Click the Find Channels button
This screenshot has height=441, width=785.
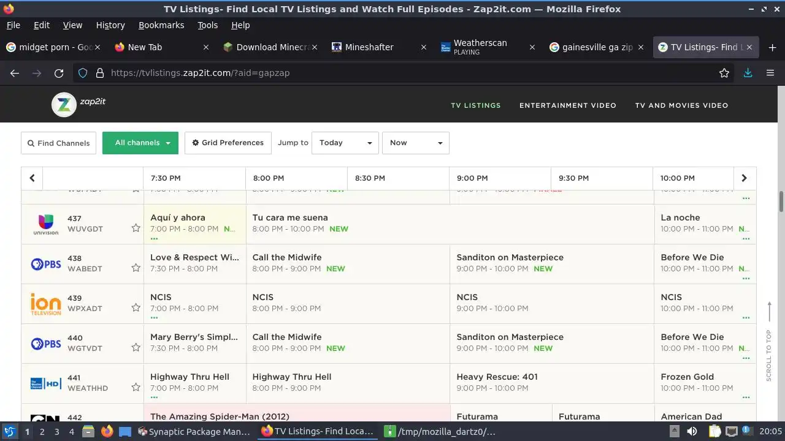click(58, 143)
